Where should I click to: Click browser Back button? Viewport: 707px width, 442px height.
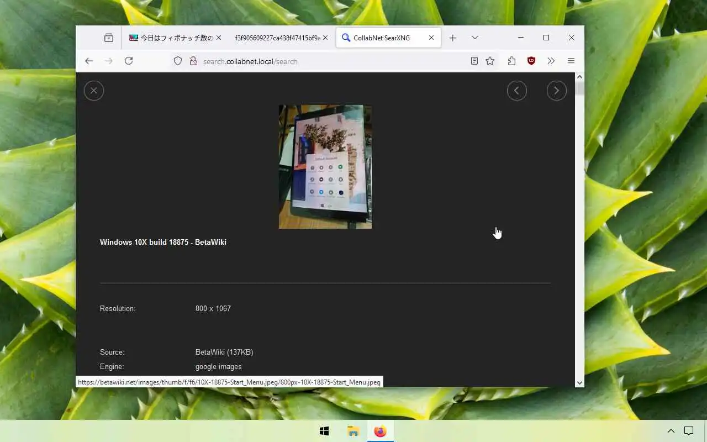[x=89, y=61]
